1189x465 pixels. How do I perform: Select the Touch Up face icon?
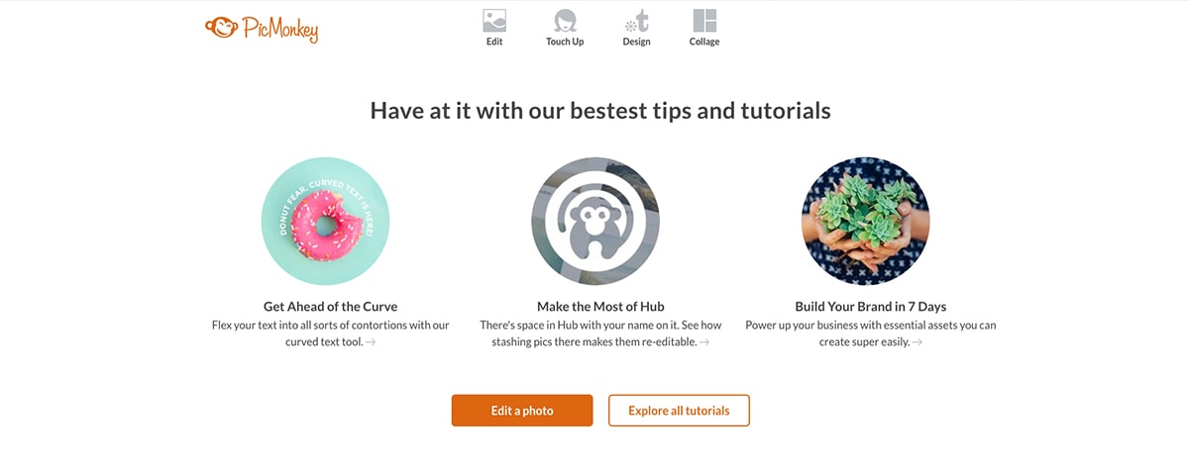pyautogui.click(x=565, y=21)
